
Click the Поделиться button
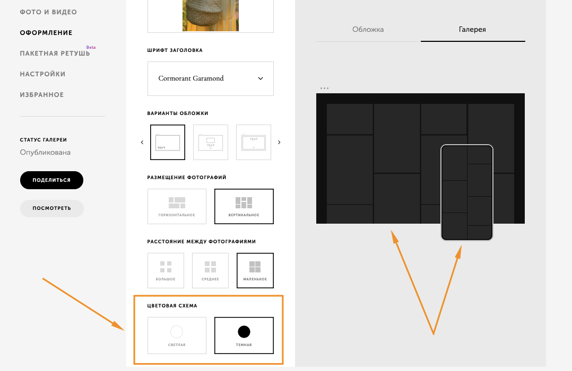pyautogui.click(x=51, y=180)
